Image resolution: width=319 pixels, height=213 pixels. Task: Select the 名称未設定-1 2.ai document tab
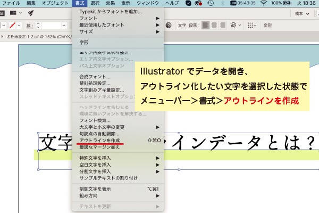39,37
